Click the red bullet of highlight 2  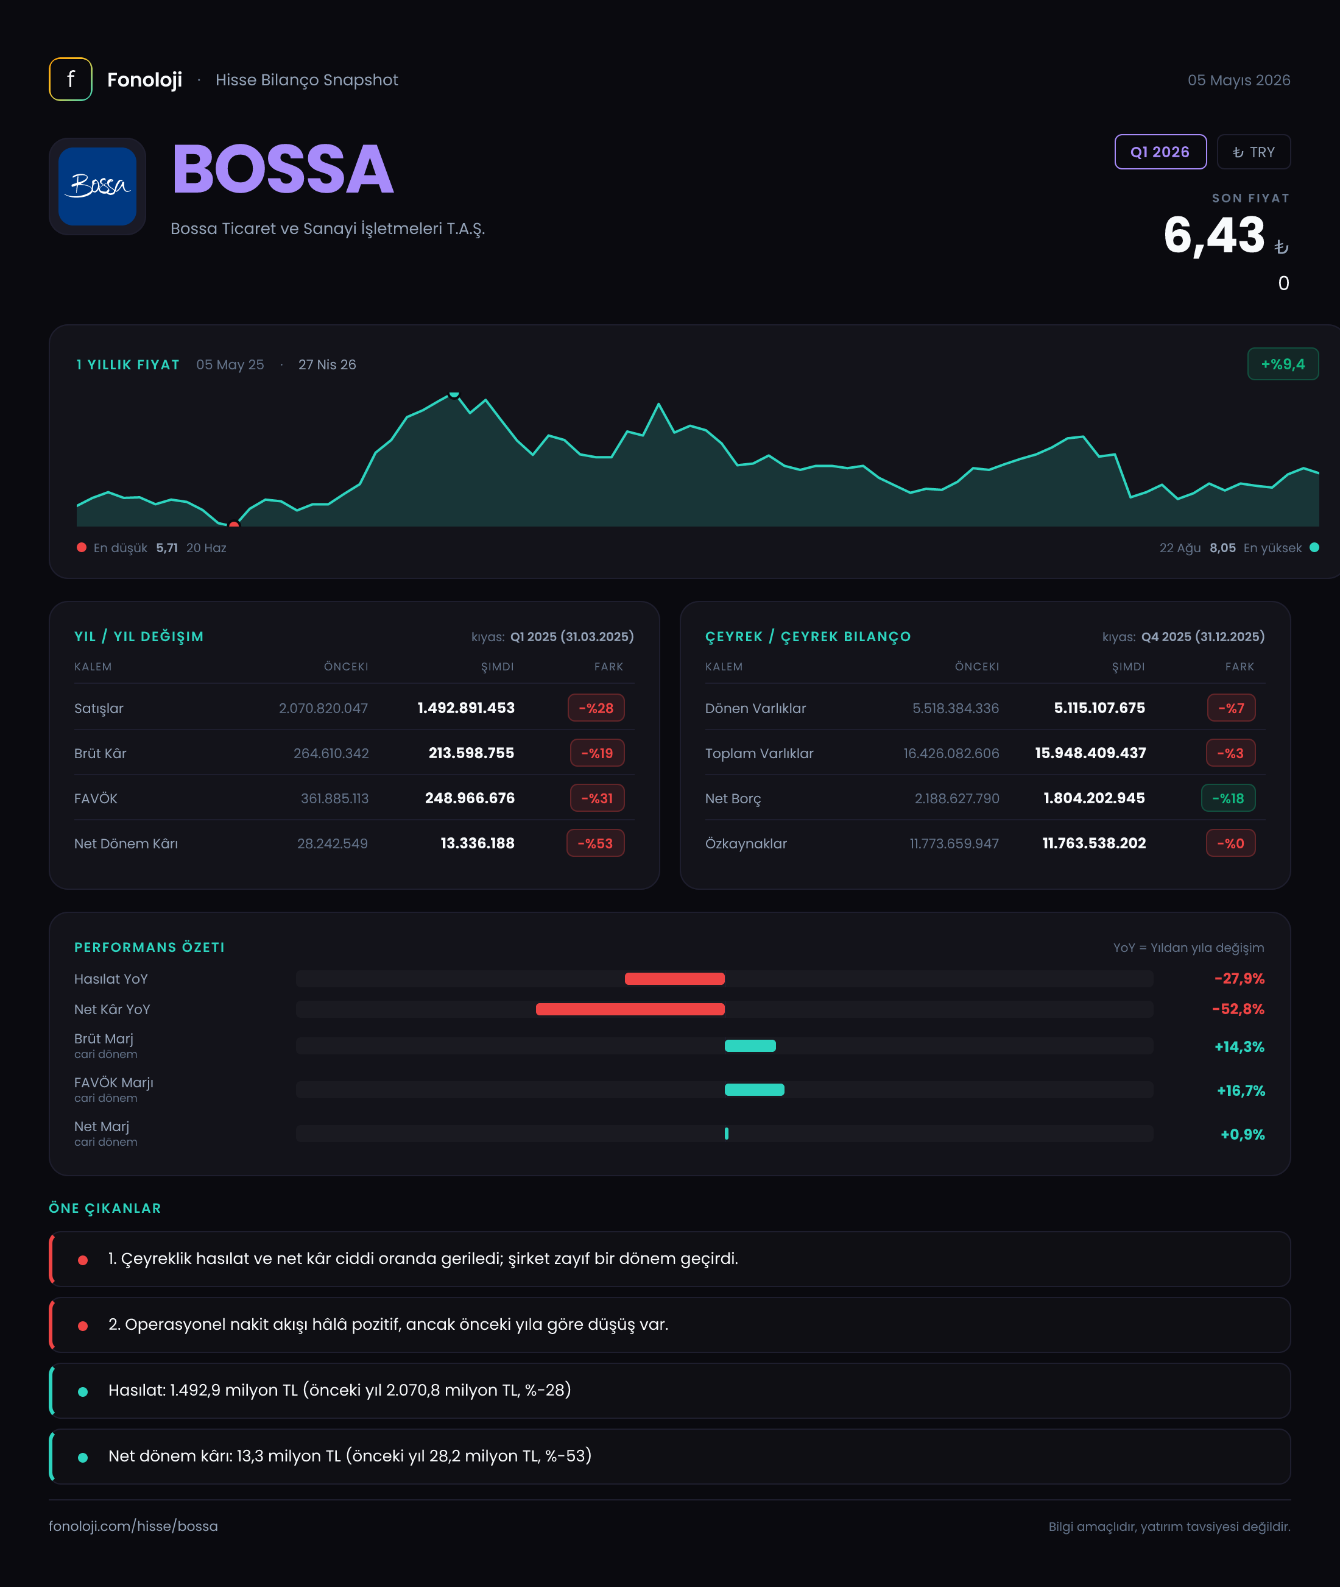tap(83, 1326)
